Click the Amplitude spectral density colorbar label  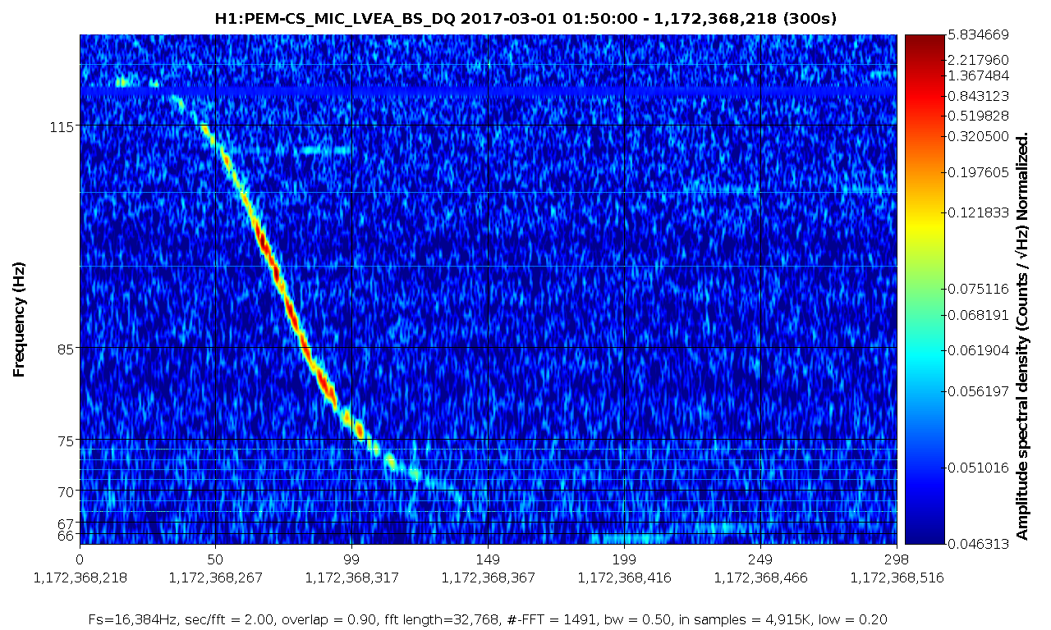(1022, 337)
